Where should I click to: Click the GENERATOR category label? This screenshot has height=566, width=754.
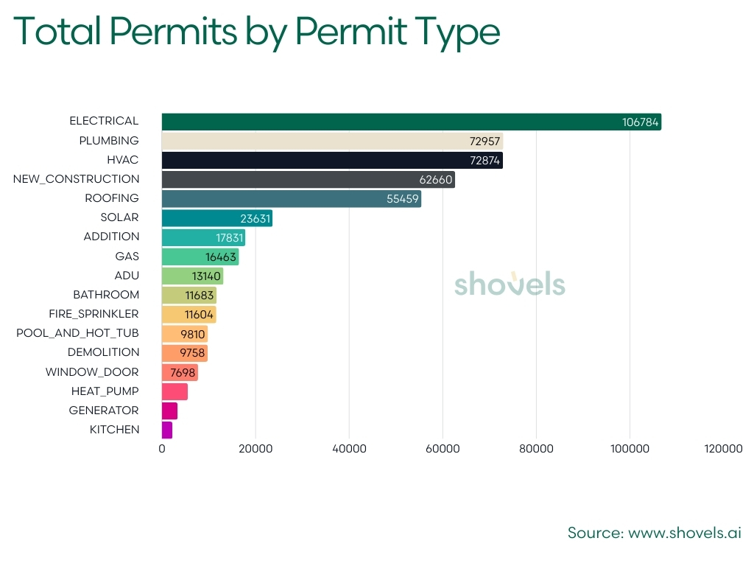pyautogui.click(x=104, y=410)
